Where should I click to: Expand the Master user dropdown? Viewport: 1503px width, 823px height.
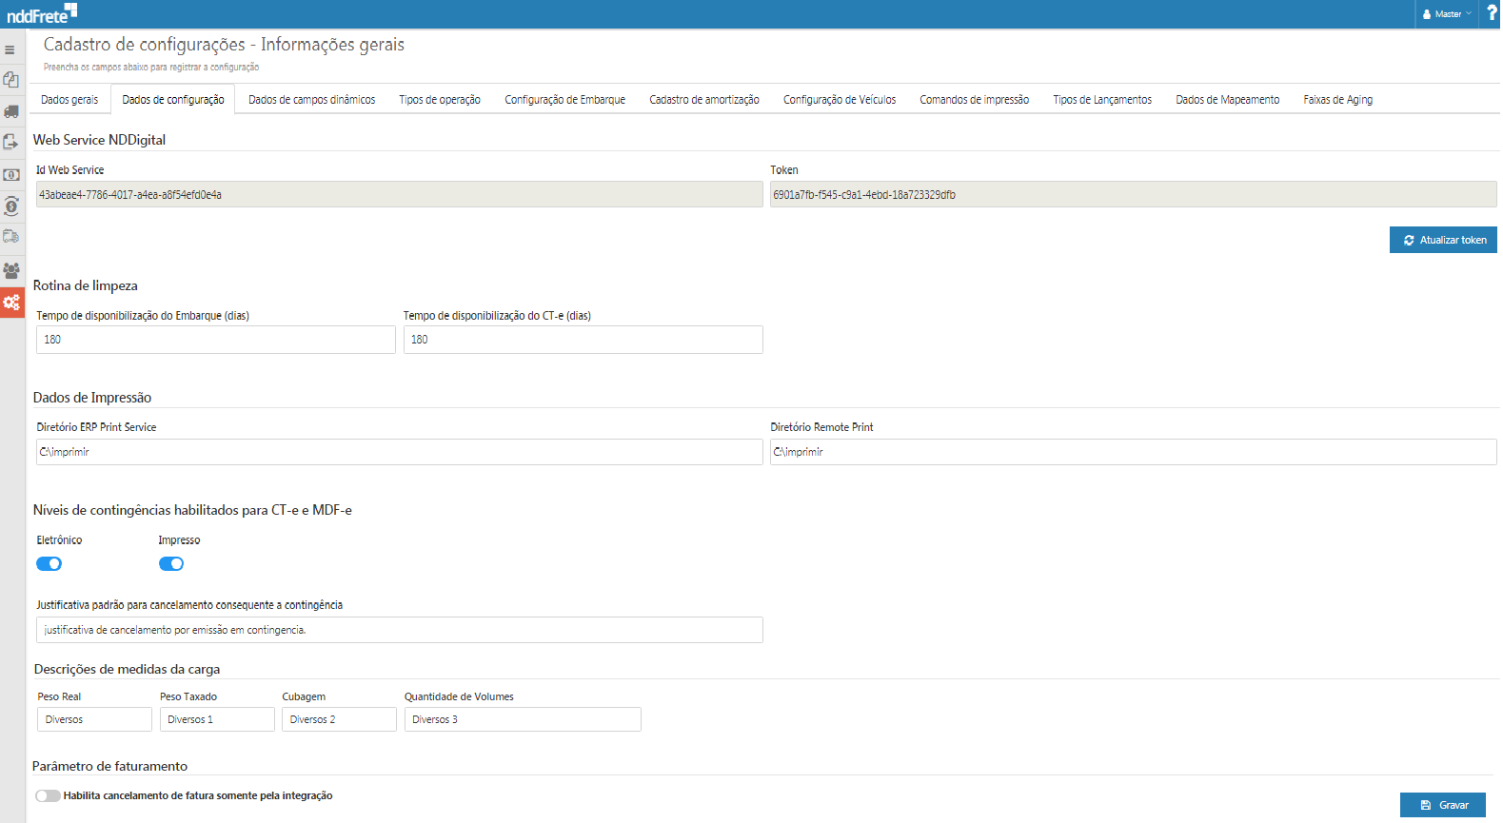pos(1447,14)
